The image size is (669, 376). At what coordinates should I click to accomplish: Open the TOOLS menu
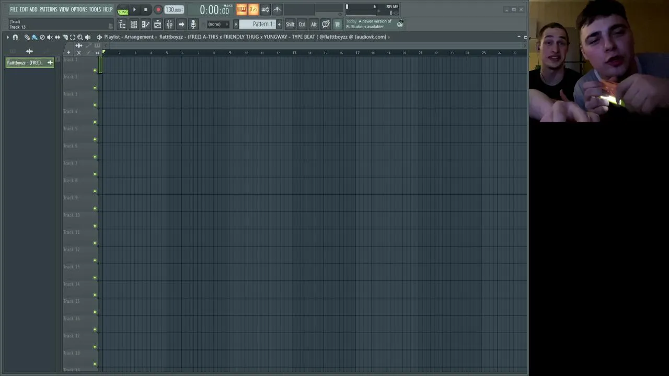coord(95,9)
